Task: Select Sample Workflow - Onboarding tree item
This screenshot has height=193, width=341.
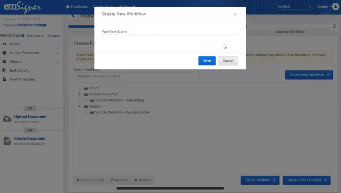Action: (x=119, y=100)
